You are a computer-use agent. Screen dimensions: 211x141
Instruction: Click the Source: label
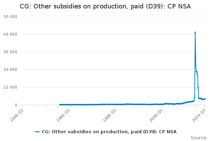tap(199, 138)
